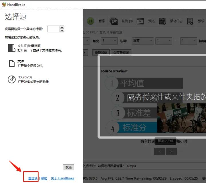Click the presets document-gear icon
The width and height of the screenshot is (206, 183).
tap(190, 21)
